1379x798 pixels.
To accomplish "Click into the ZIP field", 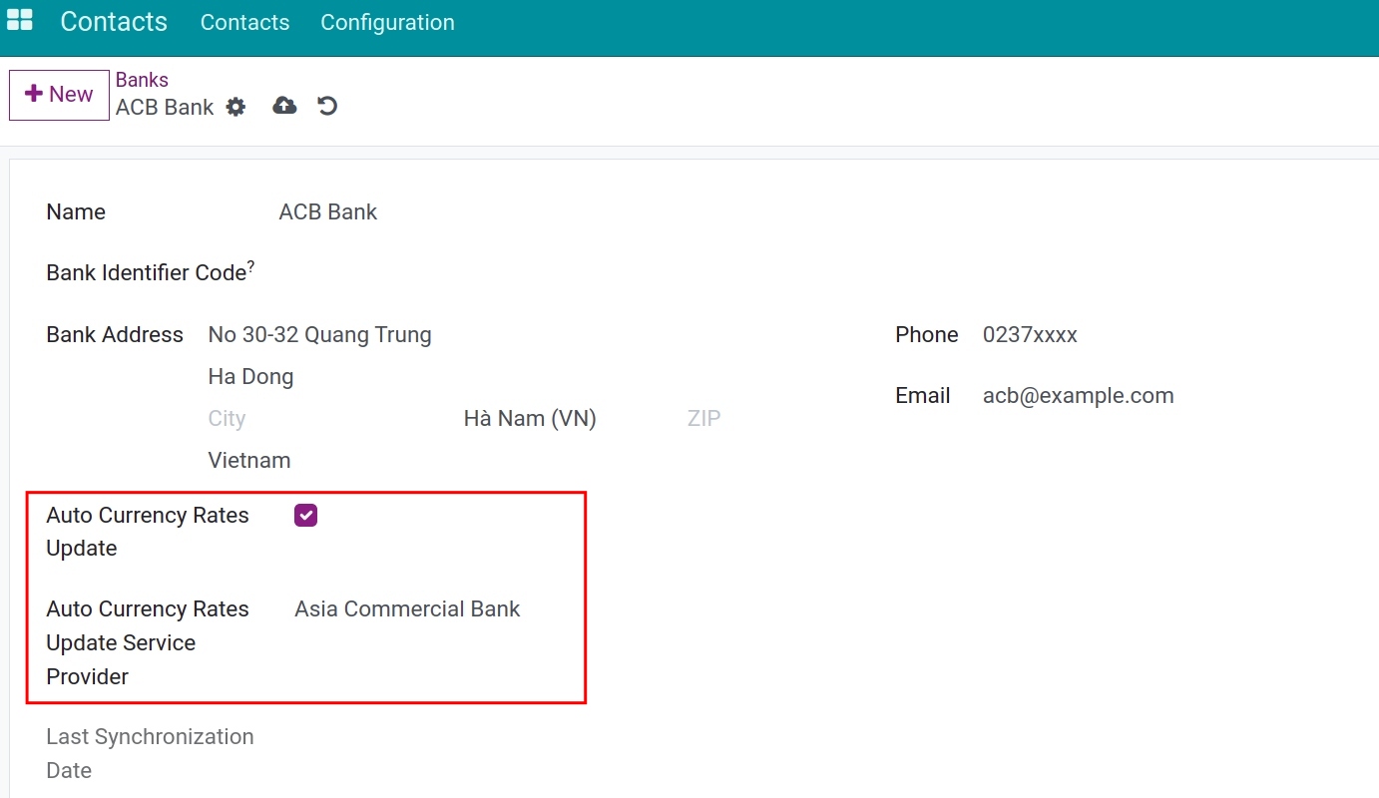I will (x=703, y=419).
